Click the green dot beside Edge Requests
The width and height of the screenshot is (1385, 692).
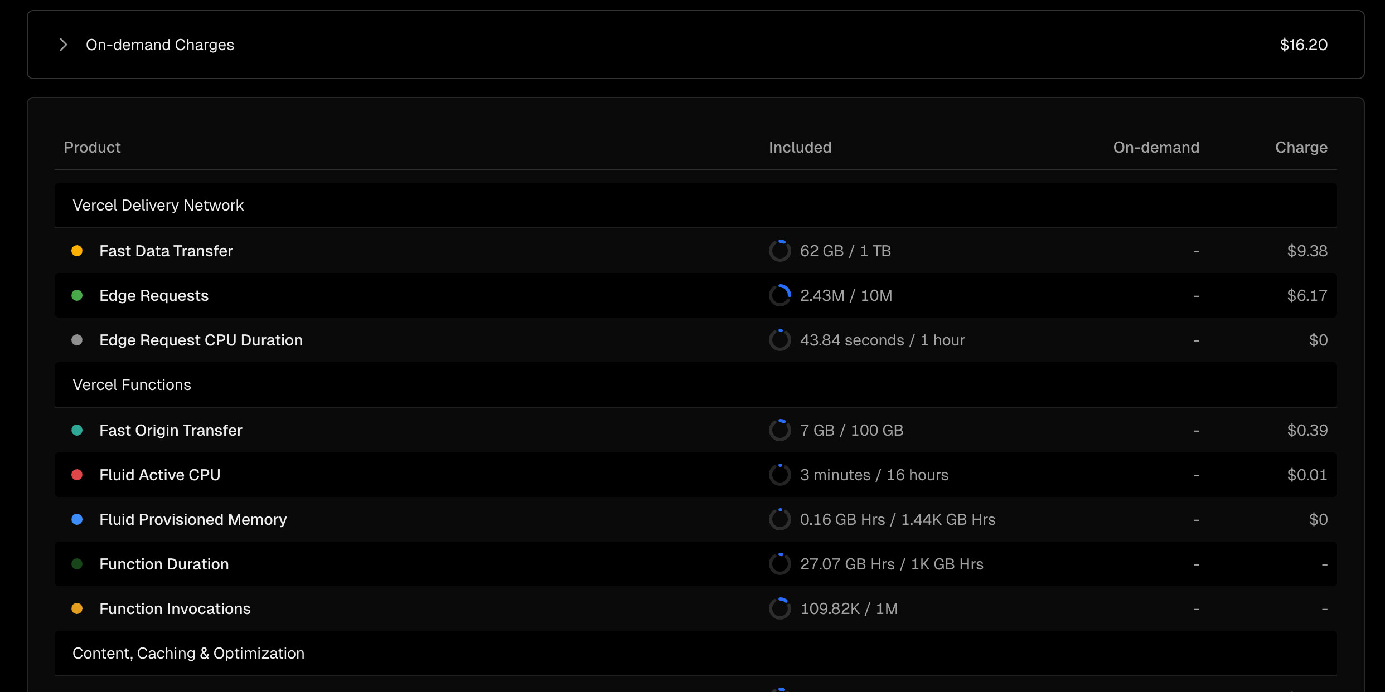coord(77,295)
